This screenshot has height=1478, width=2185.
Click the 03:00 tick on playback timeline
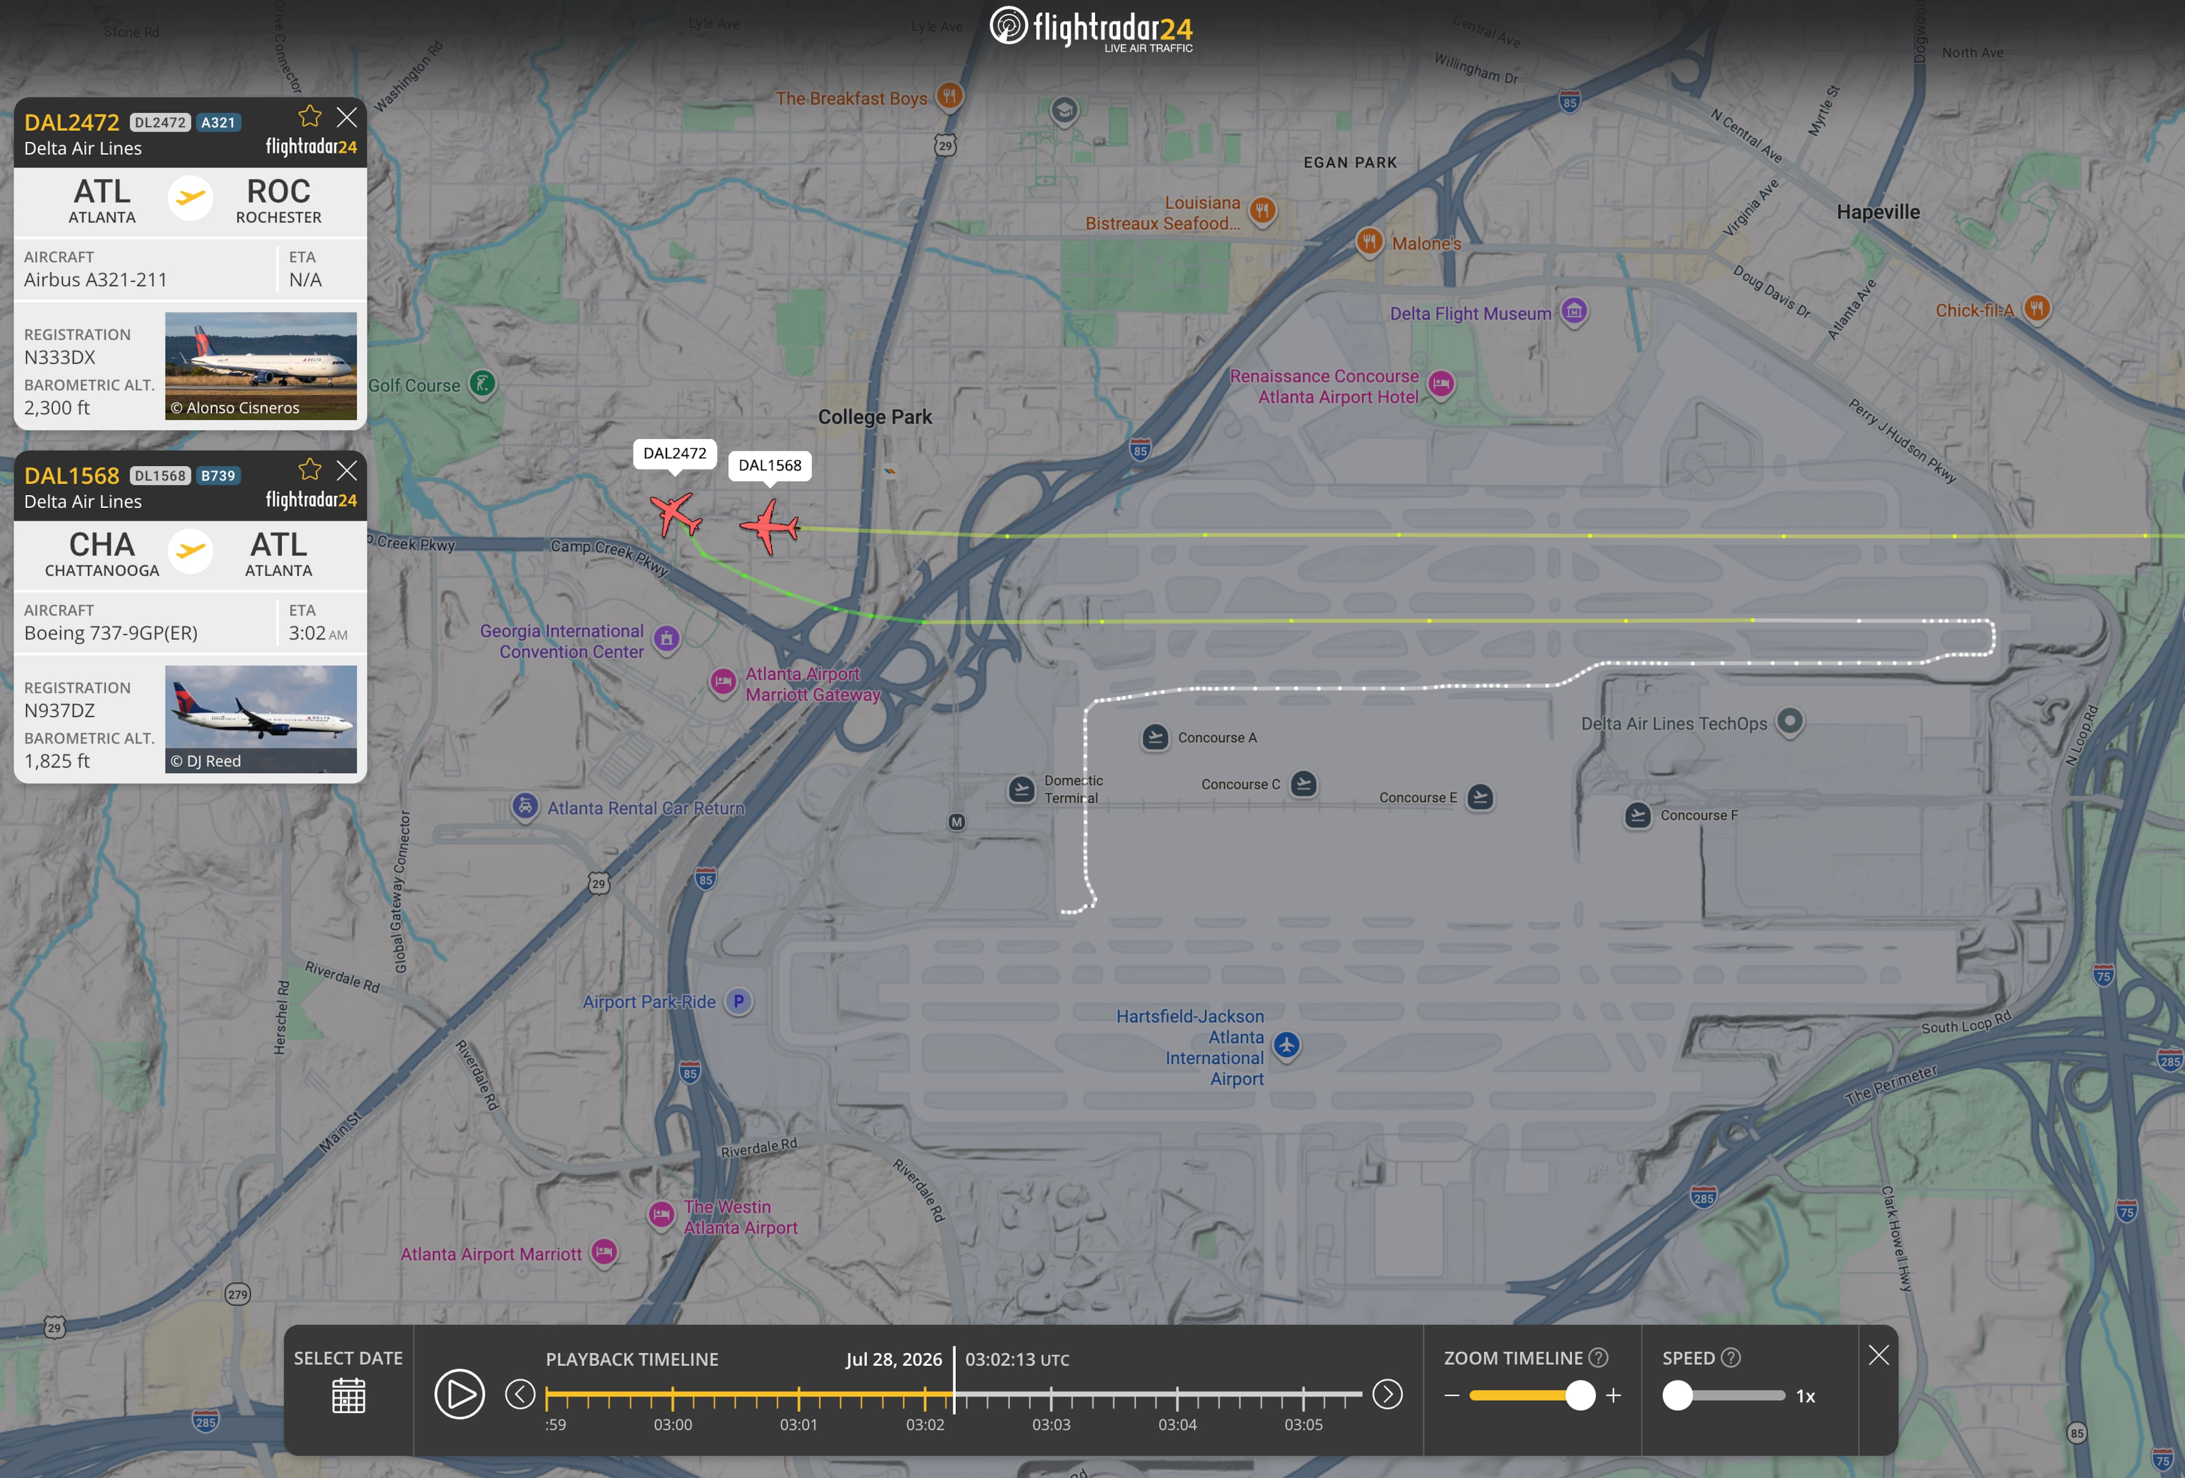point(672,1399)
